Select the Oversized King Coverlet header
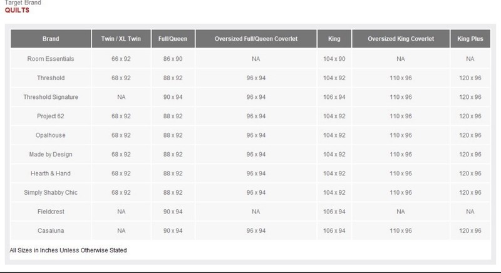The image size is (501, 273). pyautogui.click(x=401, y=39)
